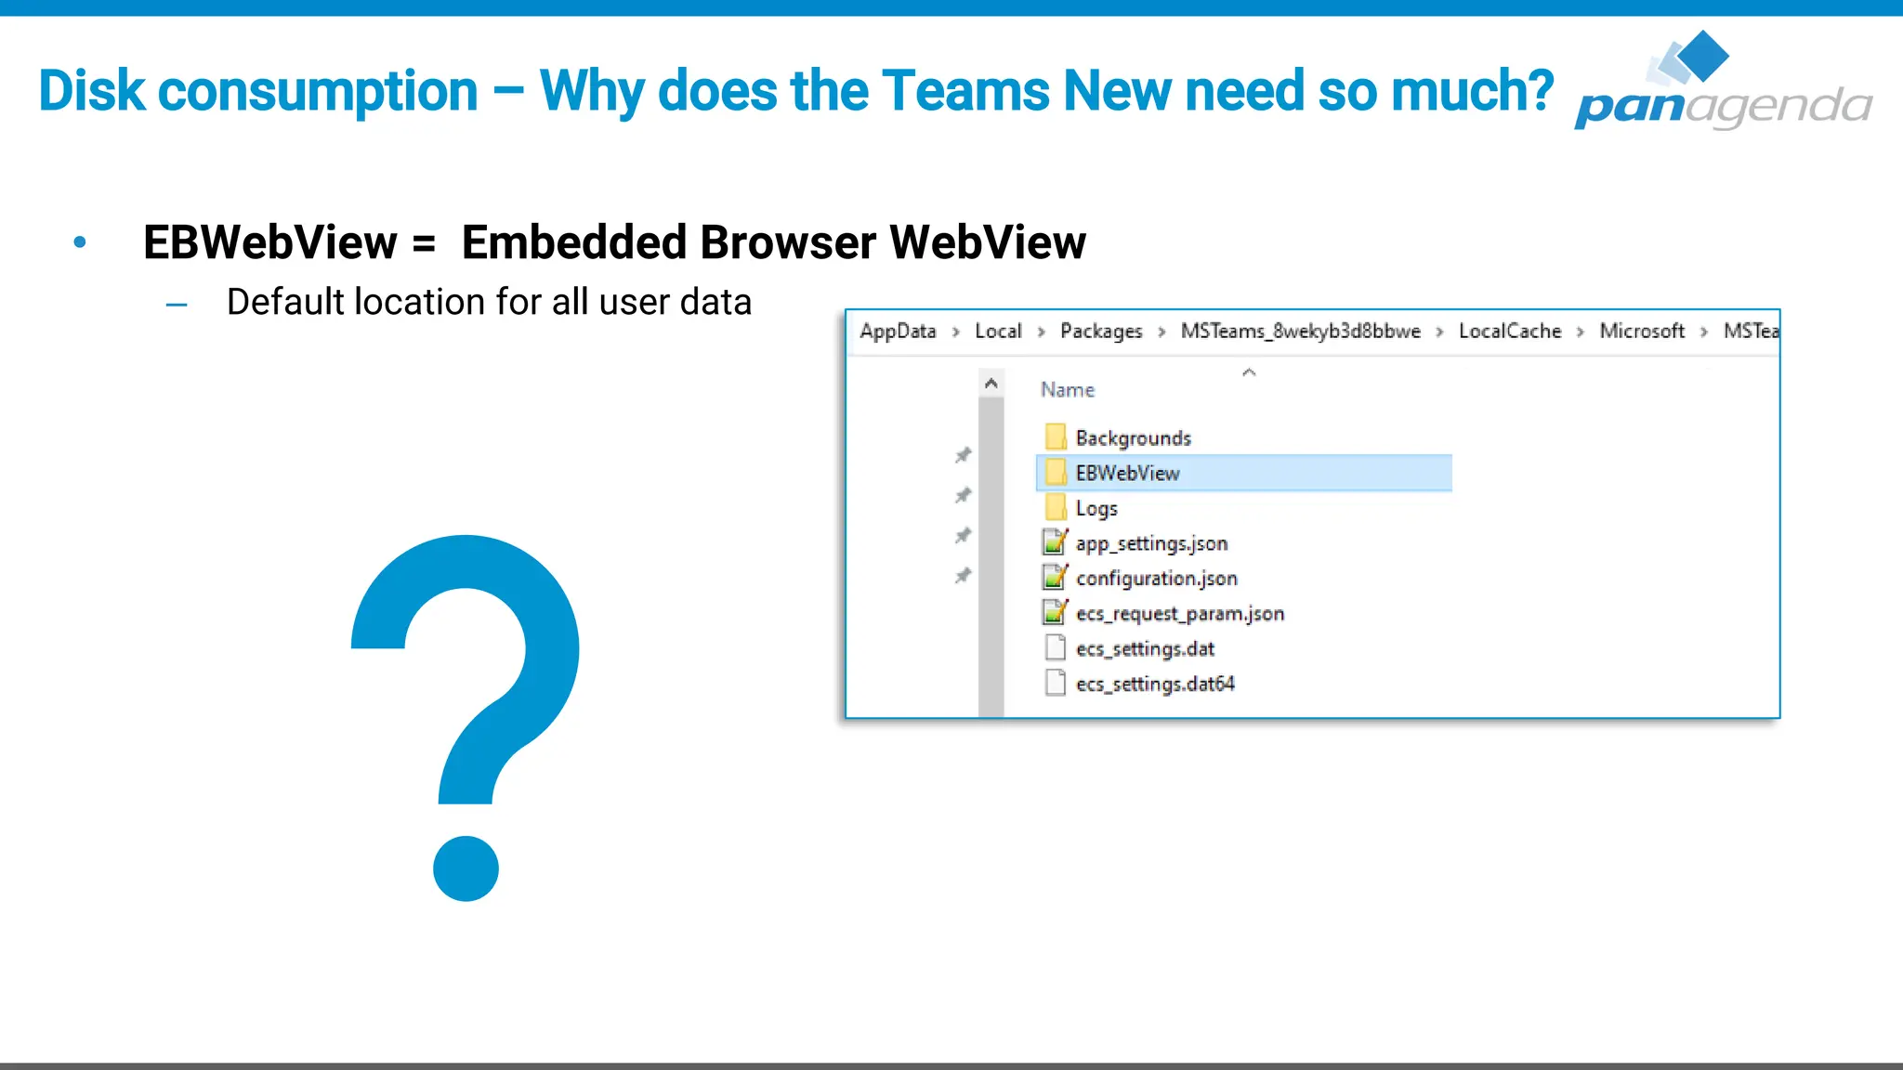The width and height of the screenshot is (1903, 1070).
Task: Select ecs_settings.dat64 file name
Action: pyautogui.click(x=1155, y=685)
